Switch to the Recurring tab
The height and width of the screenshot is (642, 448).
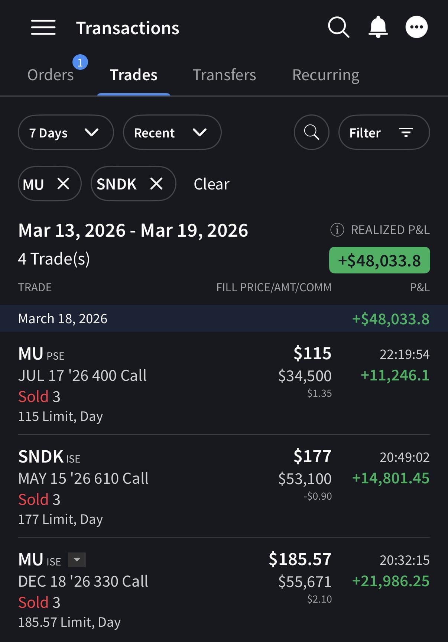pyautogui.click(x=325, y=75)
